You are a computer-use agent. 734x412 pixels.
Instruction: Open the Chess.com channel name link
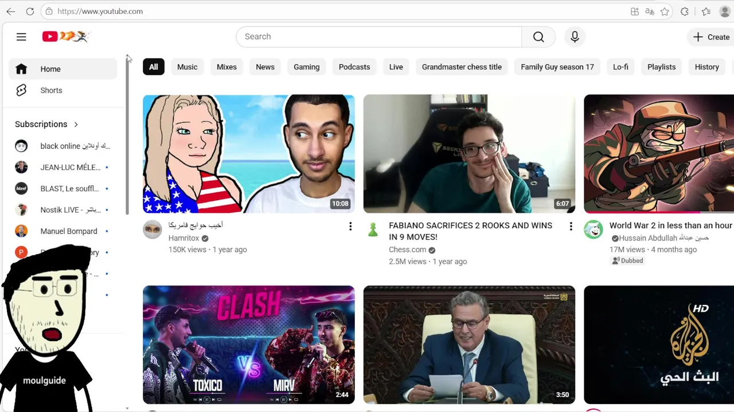[x=407, y=249]
